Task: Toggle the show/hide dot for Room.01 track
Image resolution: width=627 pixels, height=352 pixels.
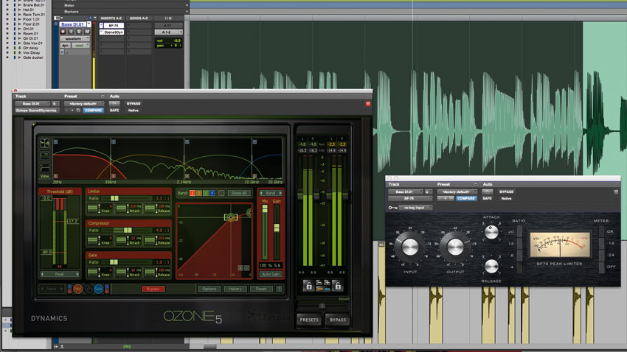Action: coord(7,34)
